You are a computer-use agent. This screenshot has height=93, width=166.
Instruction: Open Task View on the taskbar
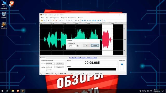(x=8, y=91)
